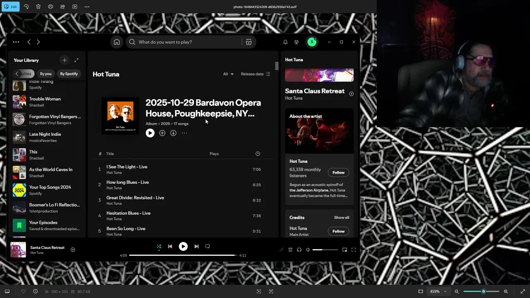Open the Friend Activity icon
This screenshot has height=298, width=530.
tap(296, 42)
